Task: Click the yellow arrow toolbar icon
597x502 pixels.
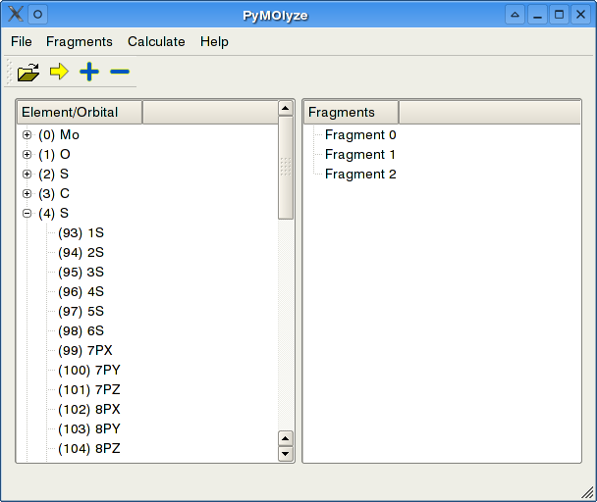Action: point(59,72)
